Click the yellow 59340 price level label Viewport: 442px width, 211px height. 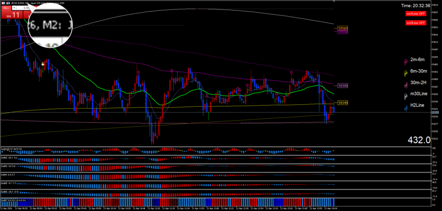pos(343,103)
